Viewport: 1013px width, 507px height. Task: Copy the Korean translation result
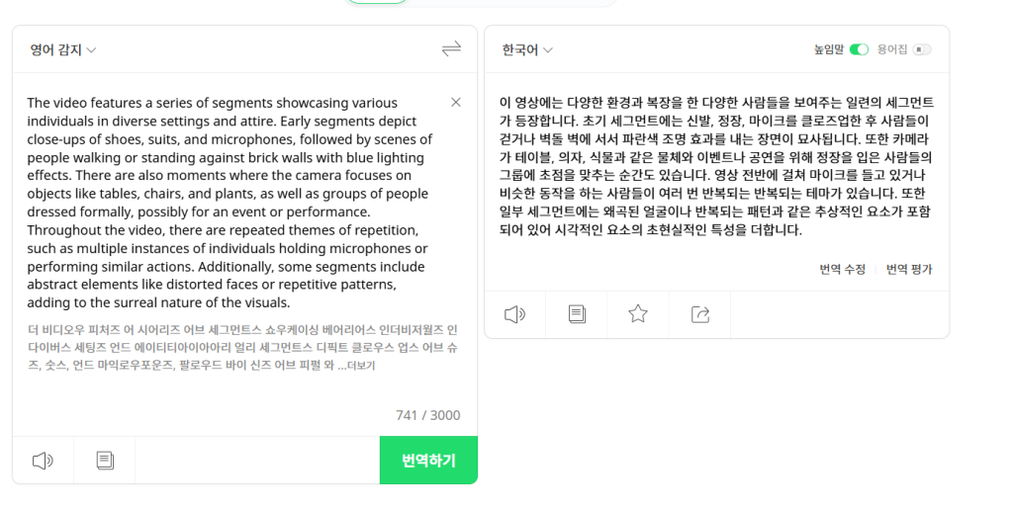(x=577, y=314)
